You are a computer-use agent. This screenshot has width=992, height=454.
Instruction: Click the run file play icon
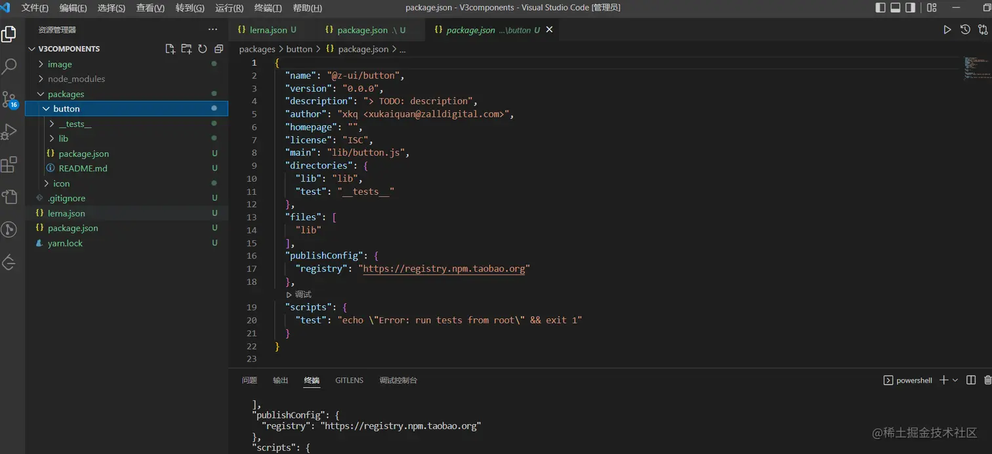[947, 30]
